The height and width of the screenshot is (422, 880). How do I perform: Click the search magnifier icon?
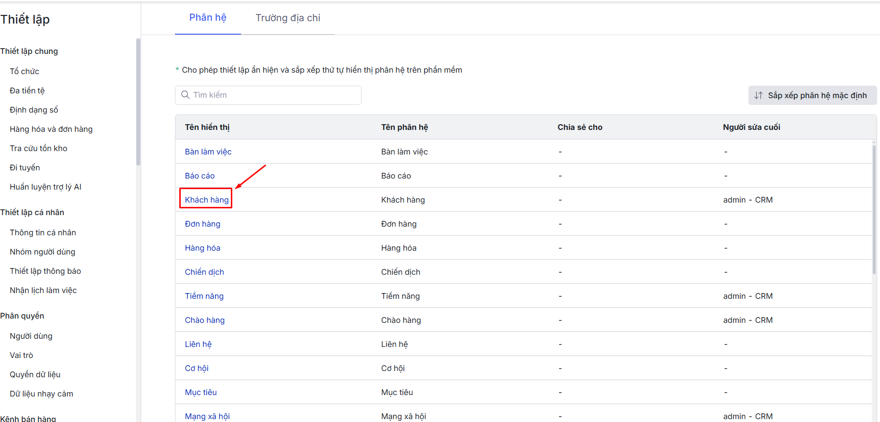[185, 95]
